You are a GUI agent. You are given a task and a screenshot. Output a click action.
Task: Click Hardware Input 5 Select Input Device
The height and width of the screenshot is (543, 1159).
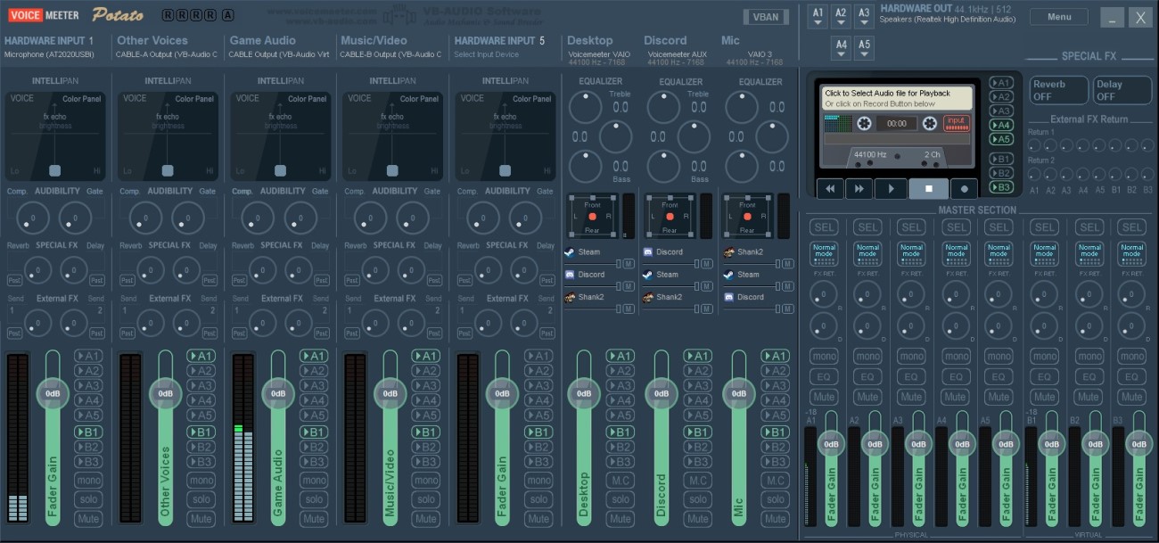487,54
